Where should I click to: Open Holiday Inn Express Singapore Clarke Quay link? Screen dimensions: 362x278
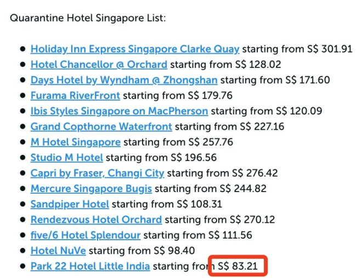pyautogui.click(x=135, y=49)
